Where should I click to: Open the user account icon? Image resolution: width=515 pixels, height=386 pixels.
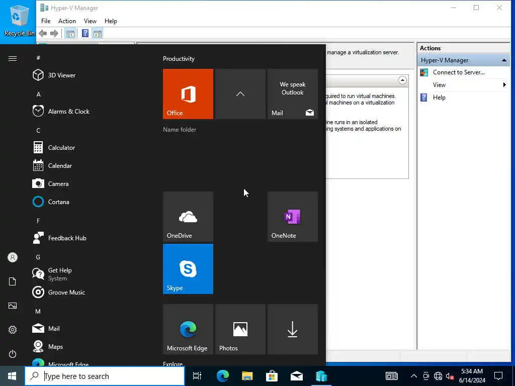point(13,257)
